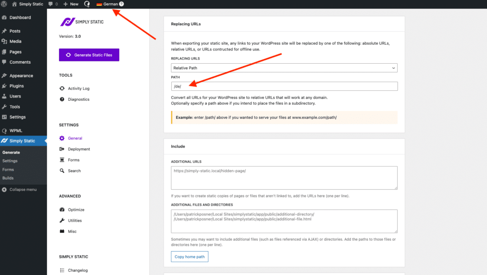The width and height of the screenshot is (487, 275).
Task: Open the language help question mark icon
Action: tap(121, 4)
